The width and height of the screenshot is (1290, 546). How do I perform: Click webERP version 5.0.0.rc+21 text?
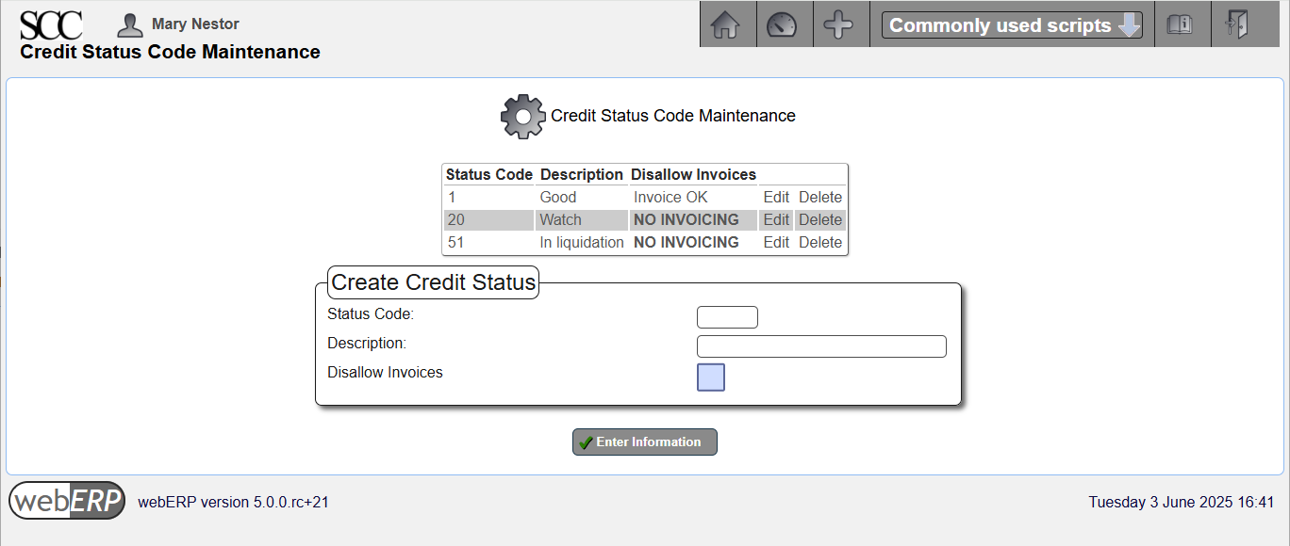pyautogui.click(x=234, y=503)
